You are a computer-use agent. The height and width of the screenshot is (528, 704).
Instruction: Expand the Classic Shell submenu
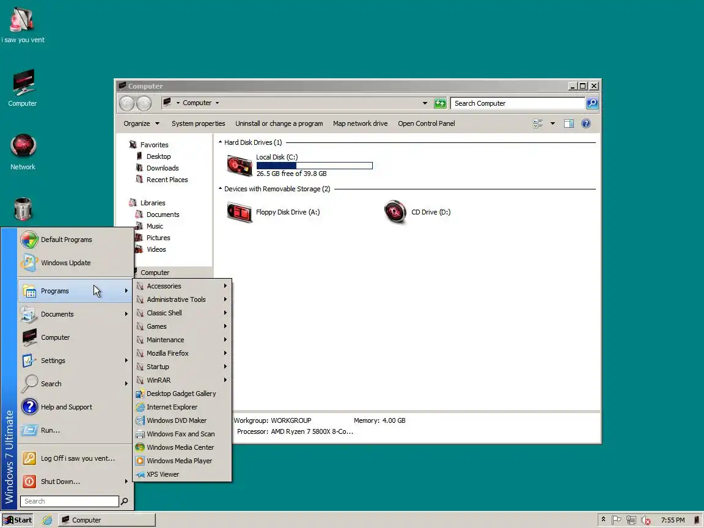(x=182, y=313)
